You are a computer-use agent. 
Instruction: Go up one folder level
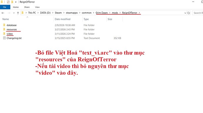point(18,13)
